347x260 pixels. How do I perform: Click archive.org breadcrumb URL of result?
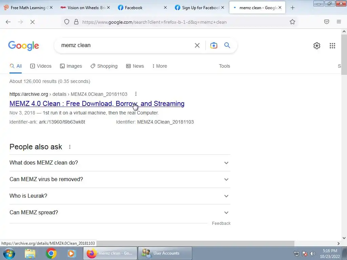point(68,94)
